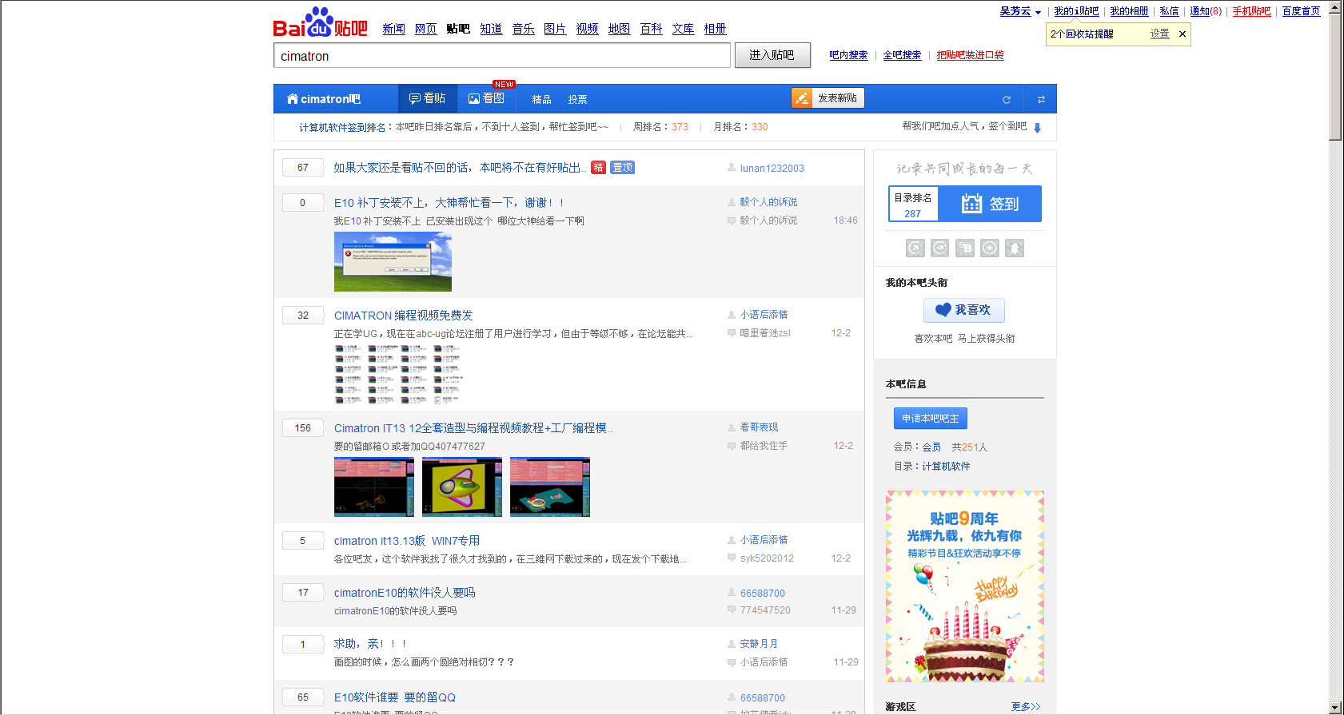
Task: Open 手机贴吧 link
Action: (1251, 12)
